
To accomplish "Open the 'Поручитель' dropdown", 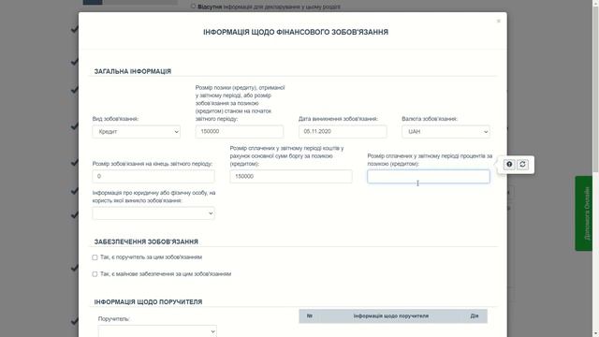I will click(157, 330).
